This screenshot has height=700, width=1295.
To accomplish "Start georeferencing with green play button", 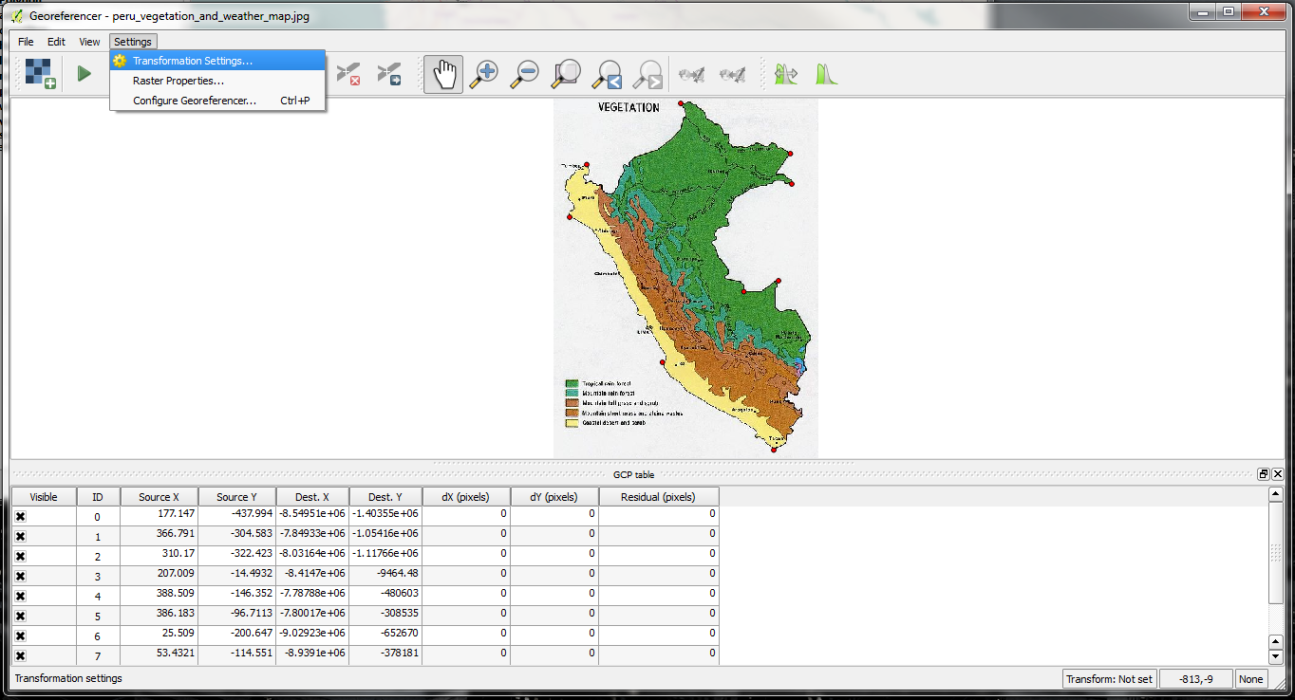I will coord(84,73).
